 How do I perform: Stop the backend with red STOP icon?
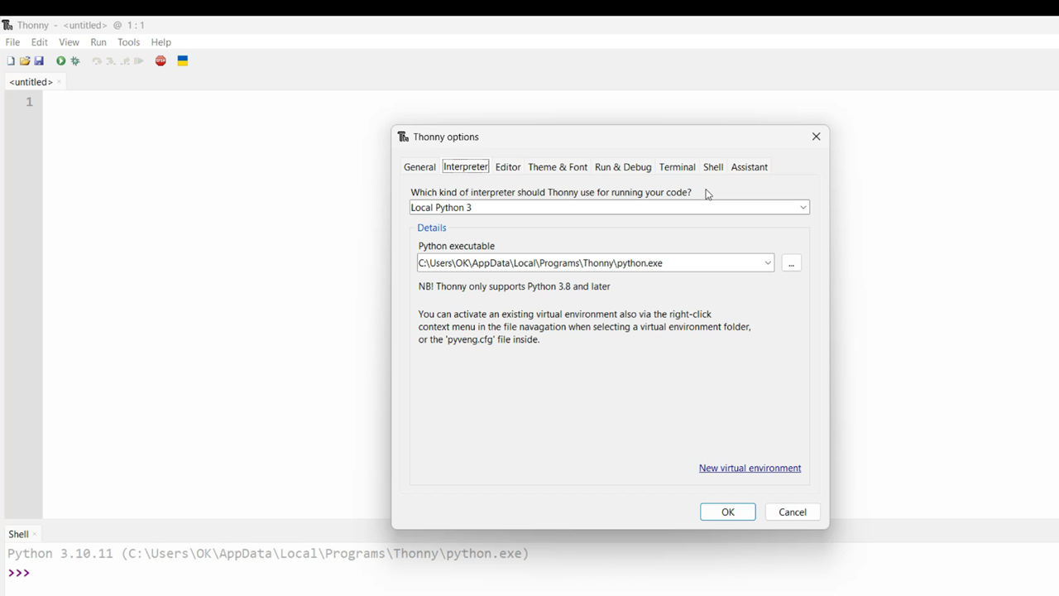(161, 61)
